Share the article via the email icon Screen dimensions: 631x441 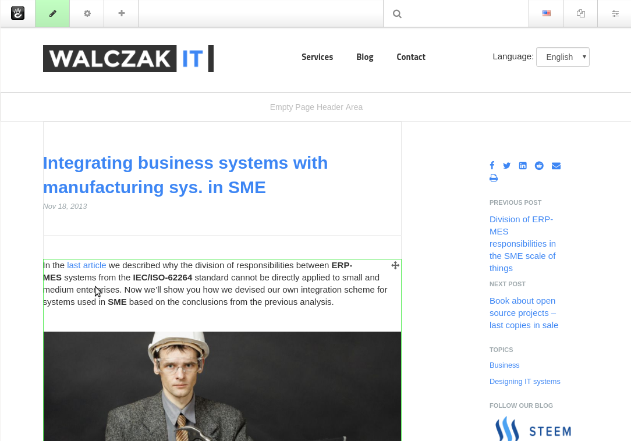[556, 165]
